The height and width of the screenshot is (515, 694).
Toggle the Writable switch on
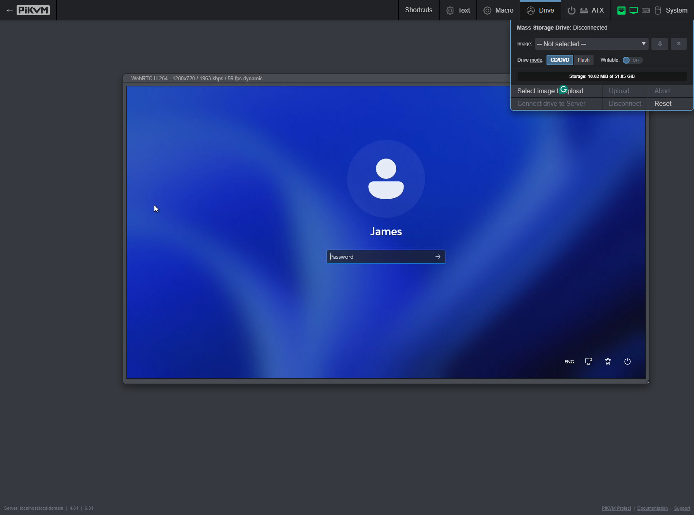(x=632, y=60)
